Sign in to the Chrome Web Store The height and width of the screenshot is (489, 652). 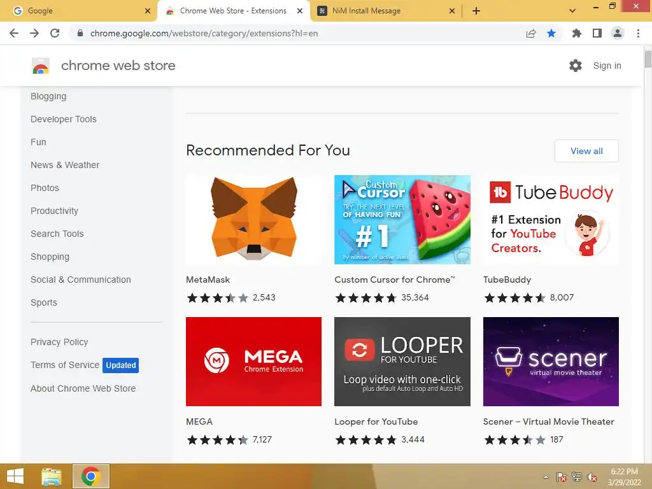(x=607, y=66)
